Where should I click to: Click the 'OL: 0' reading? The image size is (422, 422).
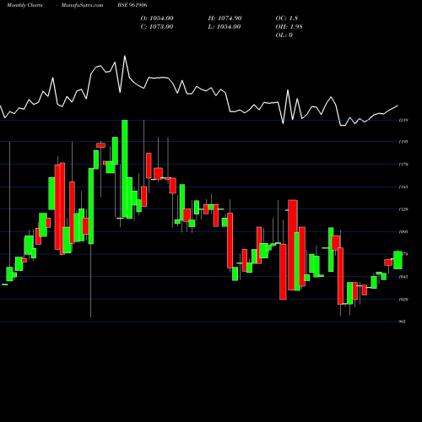point(284,35)
